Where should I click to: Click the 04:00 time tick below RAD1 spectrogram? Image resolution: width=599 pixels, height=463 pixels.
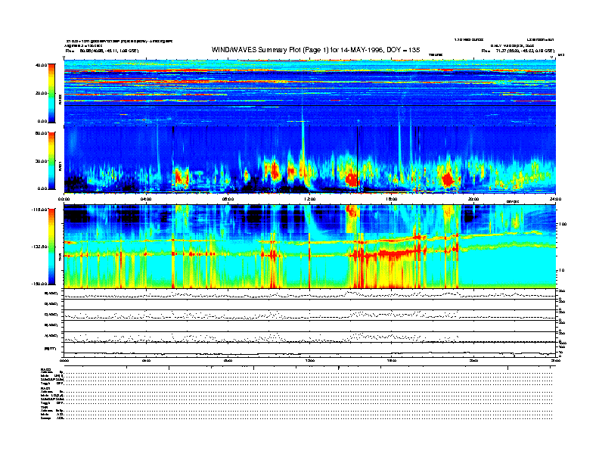146,199
